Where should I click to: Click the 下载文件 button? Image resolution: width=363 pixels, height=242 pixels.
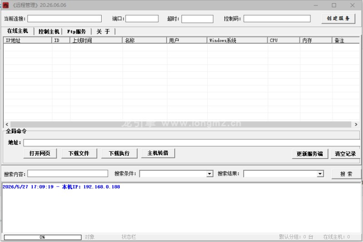(79, 153)
